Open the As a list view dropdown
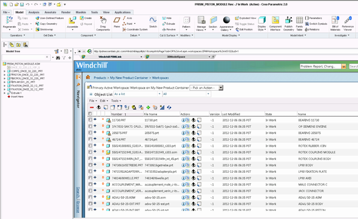The image size is (358, 219). [137, 94]
